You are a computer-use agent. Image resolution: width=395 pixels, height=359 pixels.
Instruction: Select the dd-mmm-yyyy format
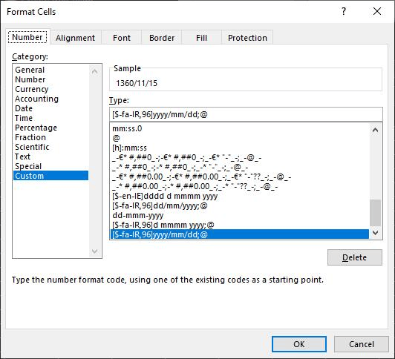click(x=240, y=215)
